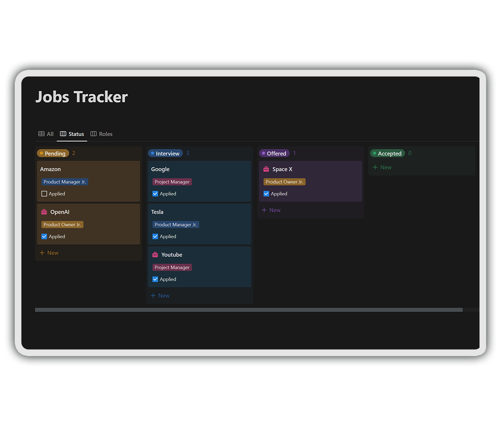
Task: Open the Google job card title
Action: [160, 169]
